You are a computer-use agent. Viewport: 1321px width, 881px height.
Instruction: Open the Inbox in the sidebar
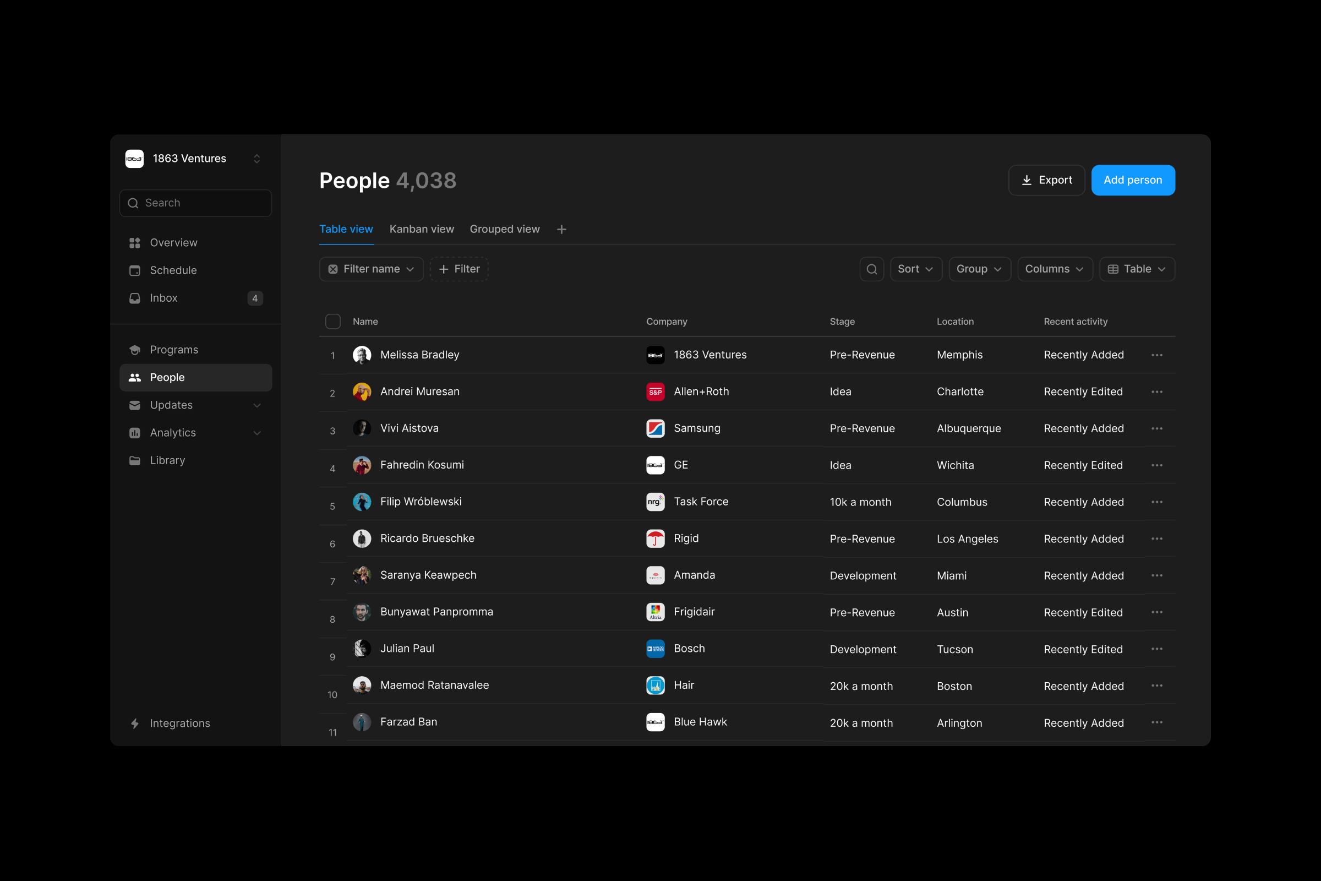[163, 298]
